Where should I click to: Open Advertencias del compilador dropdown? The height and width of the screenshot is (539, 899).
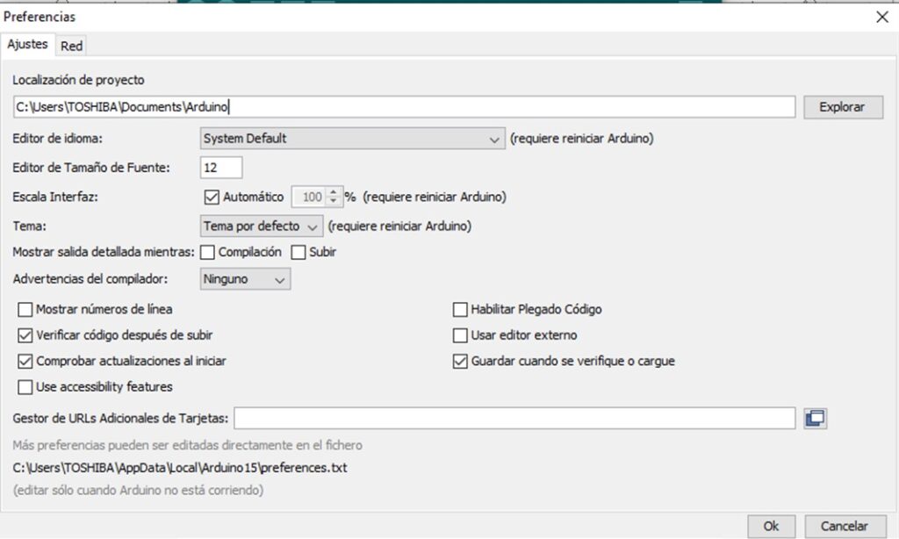pos(245,279)
